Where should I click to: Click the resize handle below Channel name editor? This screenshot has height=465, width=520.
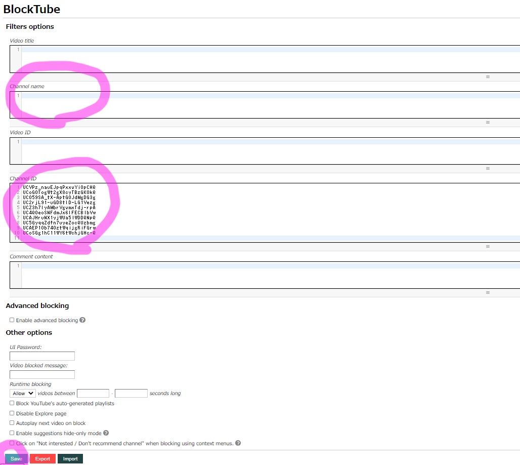(488, 122)
